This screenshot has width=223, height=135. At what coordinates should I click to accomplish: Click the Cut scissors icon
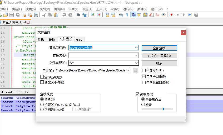pos(44,15)
